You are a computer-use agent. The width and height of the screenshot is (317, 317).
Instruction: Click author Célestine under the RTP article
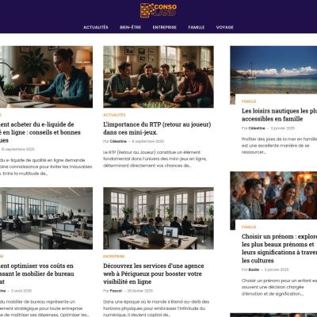tap(118, 141)
